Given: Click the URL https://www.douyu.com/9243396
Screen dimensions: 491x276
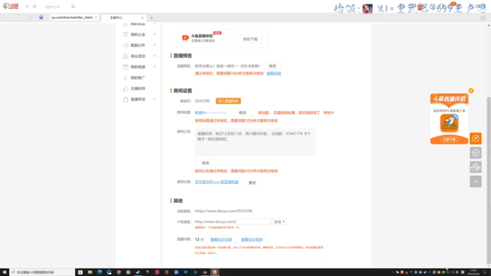Looking at the screenshot, I should point(223,211).
